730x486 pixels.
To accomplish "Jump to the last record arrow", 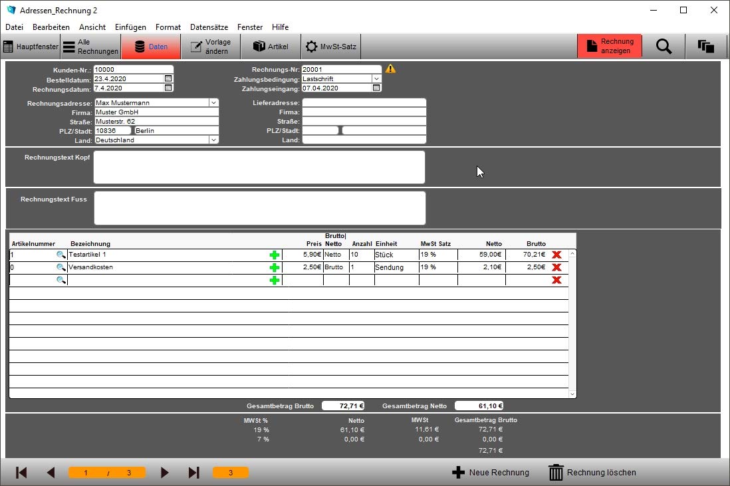I will pos(193,473).
